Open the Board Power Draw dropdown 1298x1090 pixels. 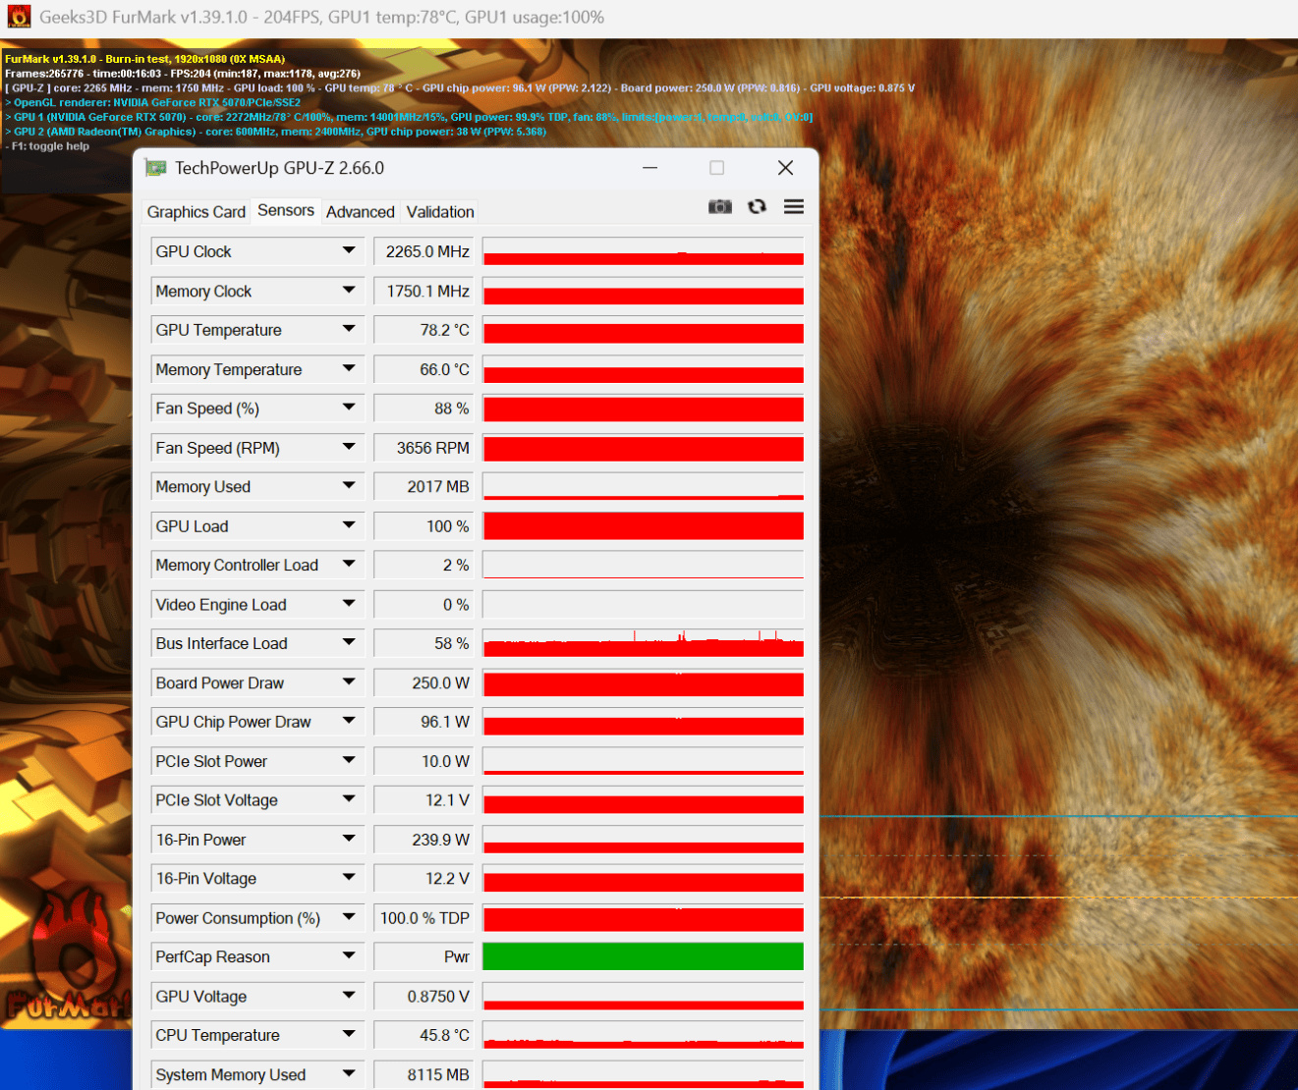pos(349,682)
